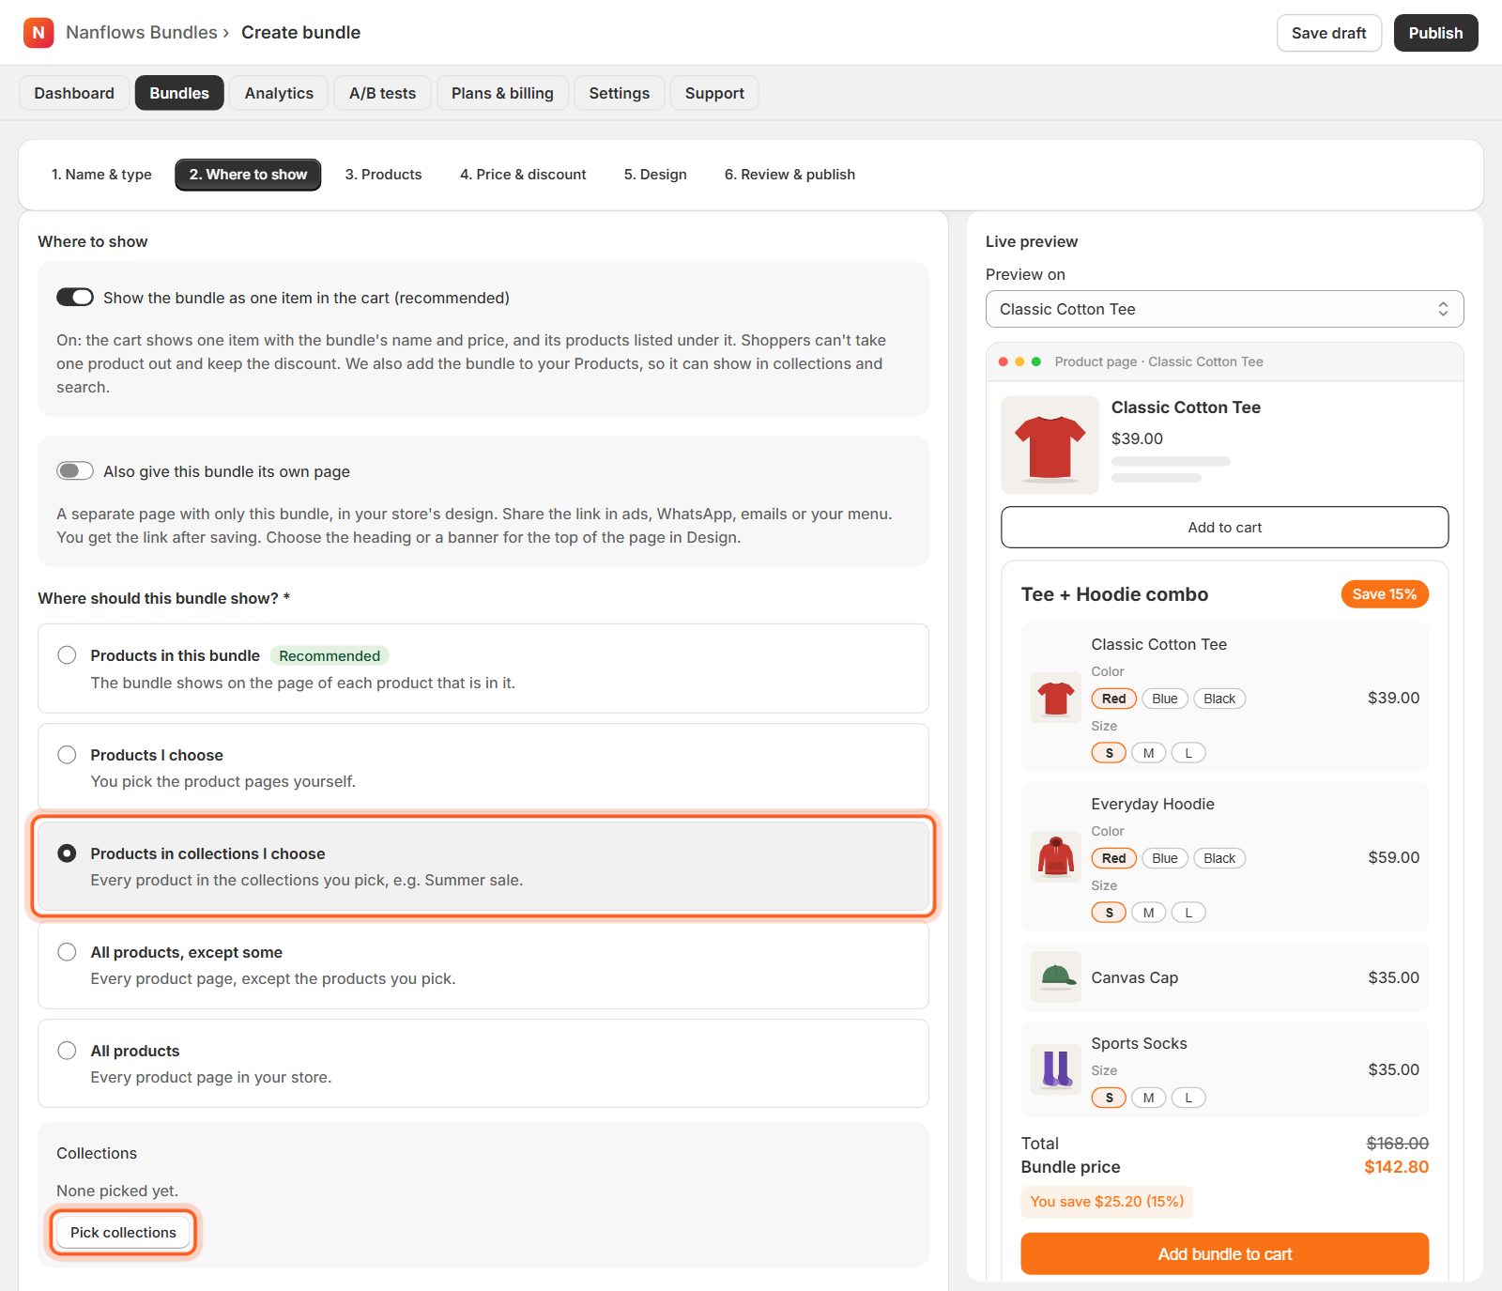The image size is (1502, 1291).
Task: Choose the 'All products' radio option
Action: (67, 1051)
